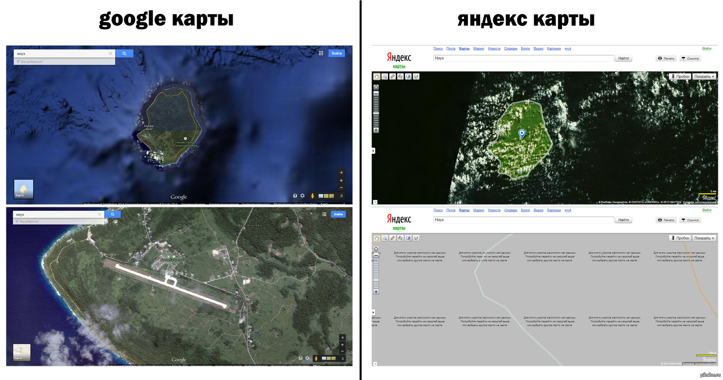Zoom in with plus in lower Google map
723x380 pixels.
click(342, 345)
